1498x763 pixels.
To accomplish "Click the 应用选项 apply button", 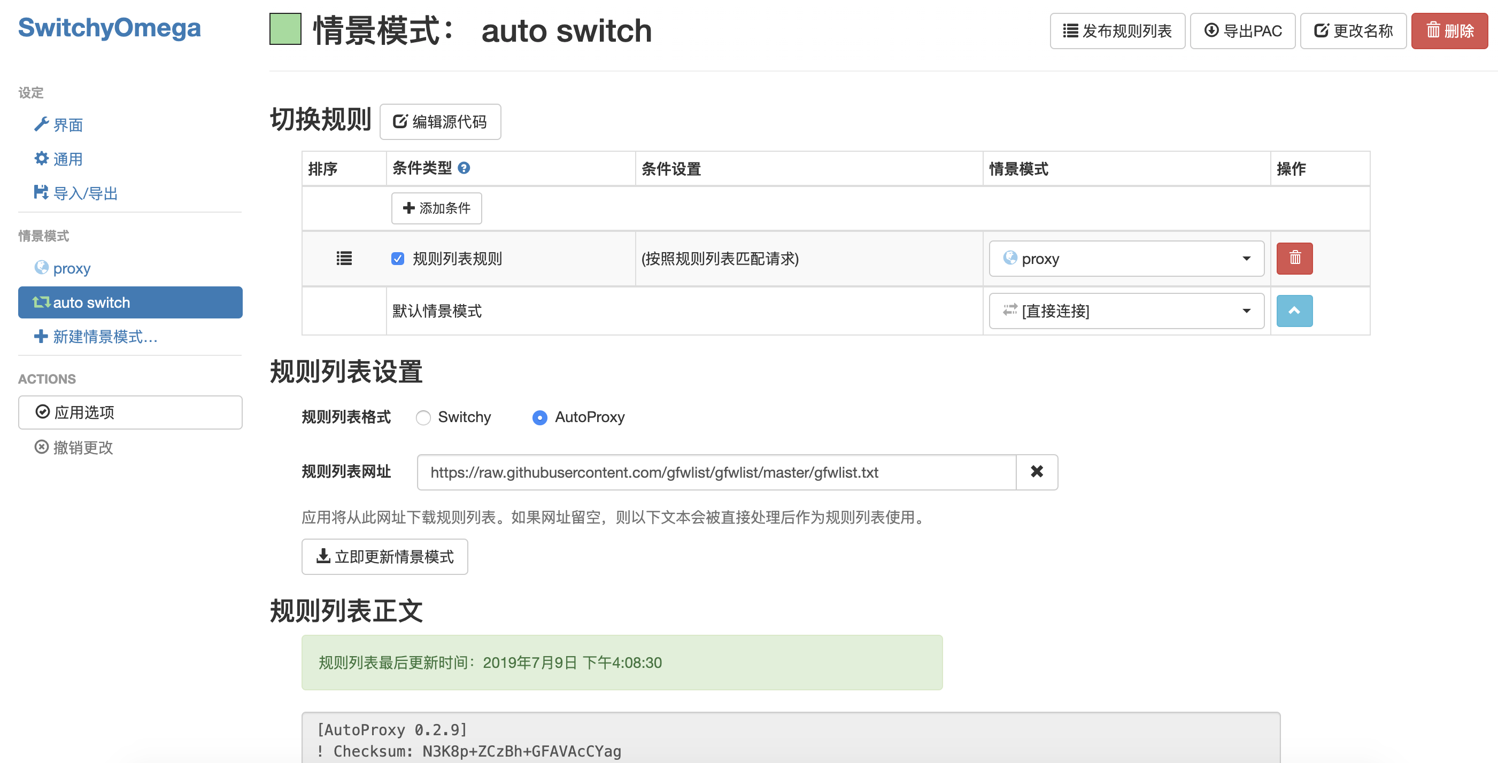I will pyautogui.click(x=130, y=412).
